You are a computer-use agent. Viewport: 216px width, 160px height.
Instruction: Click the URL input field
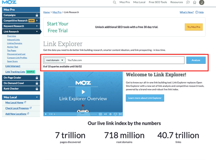click(125, 60)
